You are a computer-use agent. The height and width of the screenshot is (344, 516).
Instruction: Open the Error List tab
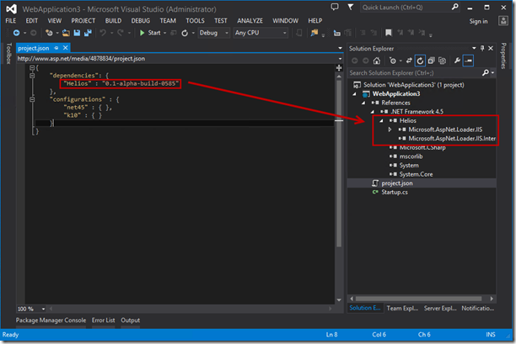pos(104,320)
